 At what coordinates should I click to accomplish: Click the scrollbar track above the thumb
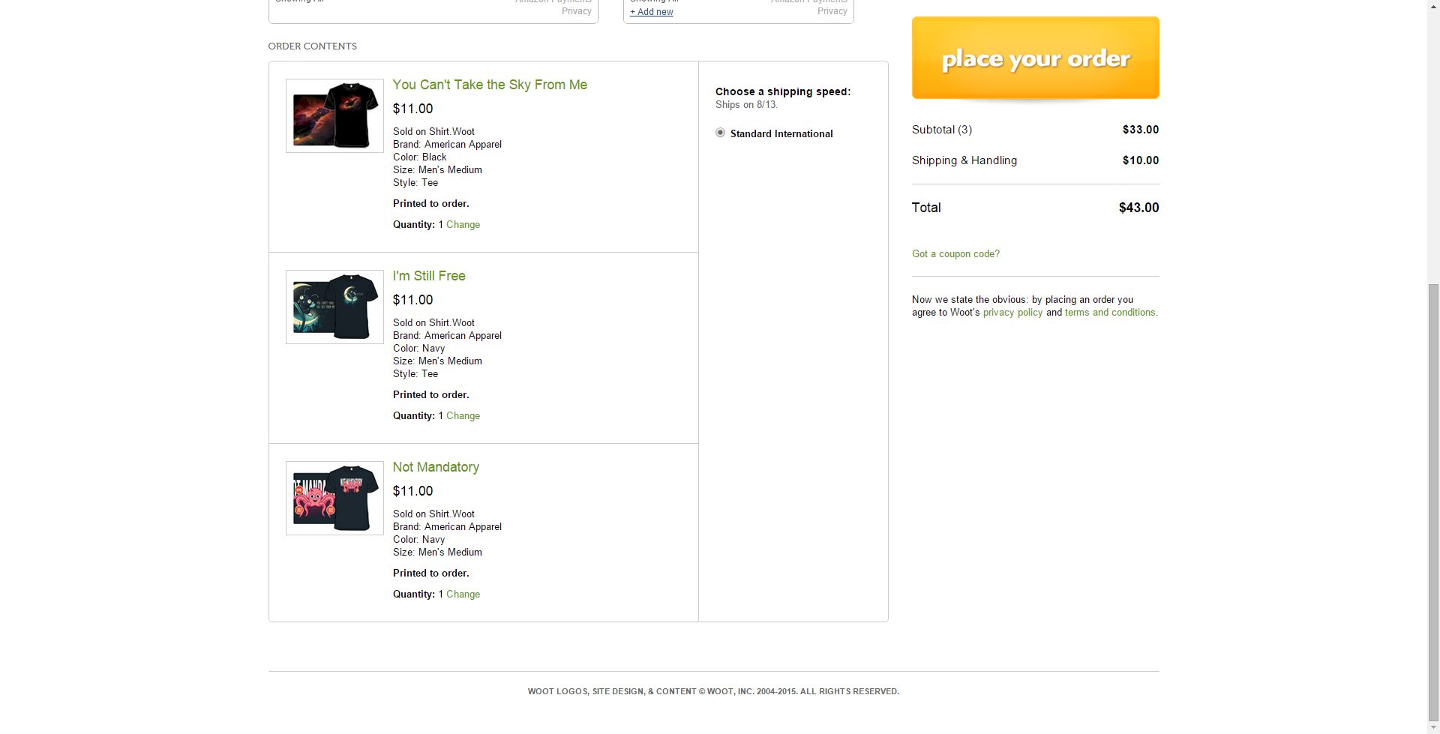tap(1433, 142)
